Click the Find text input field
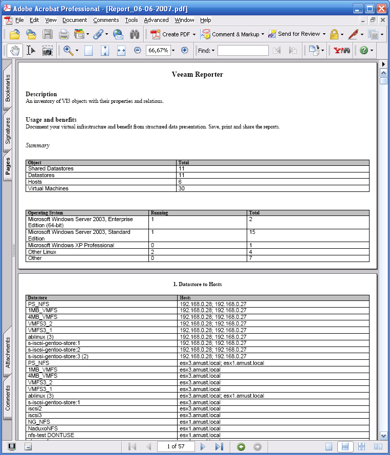The width and height of the screenshot is (390, 455). pyautogui.click(x=243, y=51)
